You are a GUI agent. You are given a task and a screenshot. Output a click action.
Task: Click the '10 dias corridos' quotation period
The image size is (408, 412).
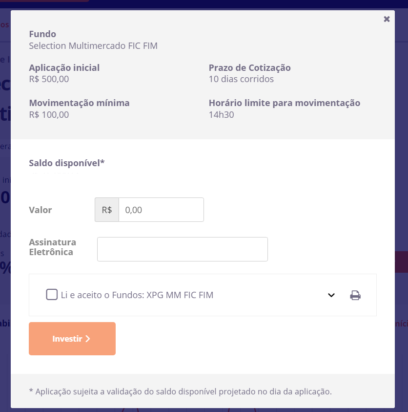pyautogui.click(x=241, y=79)
